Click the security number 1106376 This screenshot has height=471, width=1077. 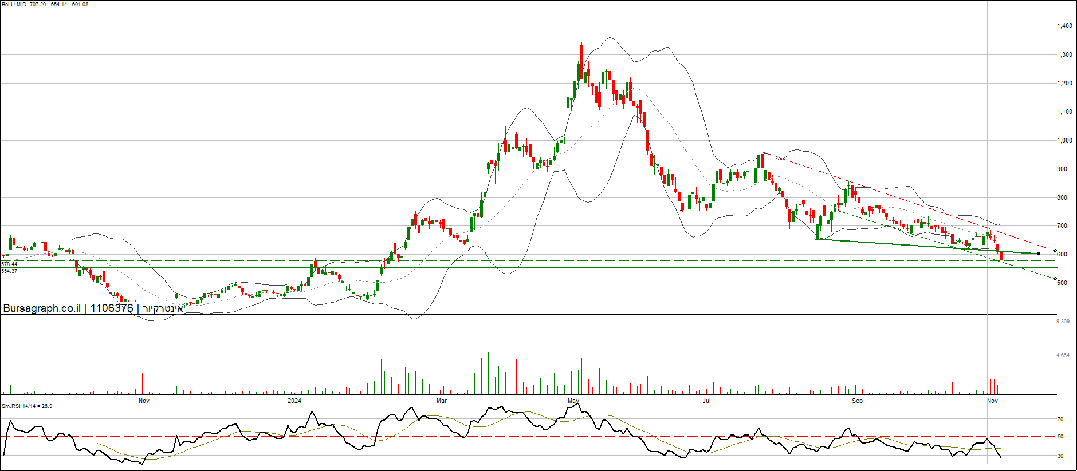(x=112, y=308)
